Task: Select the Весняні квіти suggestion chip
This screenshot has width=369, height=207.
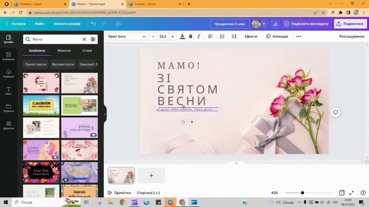Action: 63,64
